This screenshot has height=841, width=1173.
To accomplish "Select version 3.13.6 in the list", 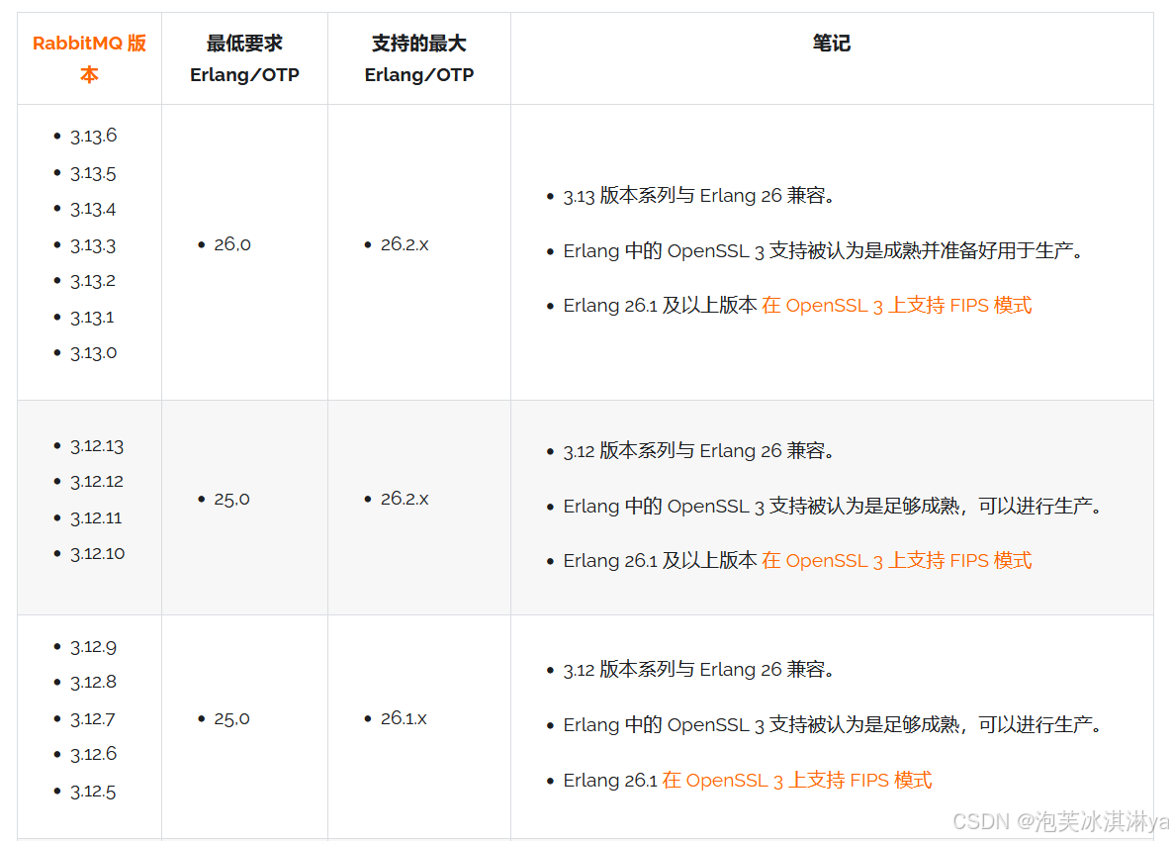I will point(94,136).
